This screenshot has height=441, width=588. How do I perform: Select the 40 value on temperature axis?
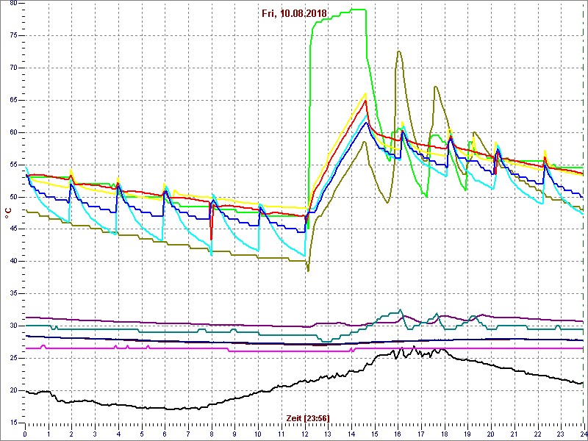[13, 262]
